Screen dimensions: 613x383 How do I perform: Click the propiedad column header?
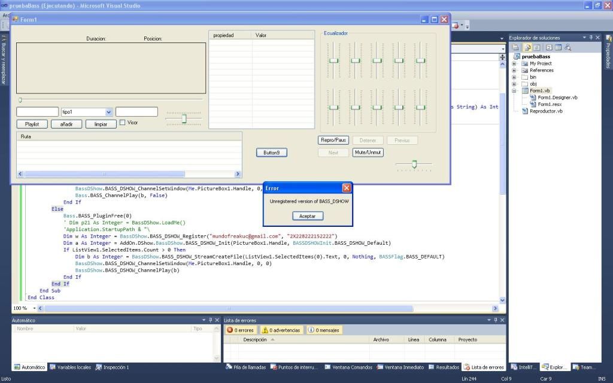pyautogui.click(x=230, y=35)
